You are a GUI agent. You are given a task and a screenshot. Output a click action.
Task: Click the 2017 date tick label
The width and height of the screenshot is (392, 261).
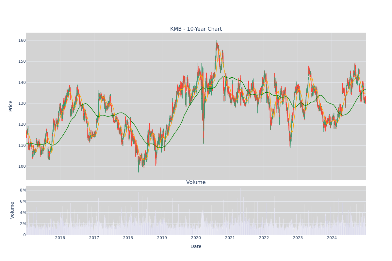click(x=94, y=238)
